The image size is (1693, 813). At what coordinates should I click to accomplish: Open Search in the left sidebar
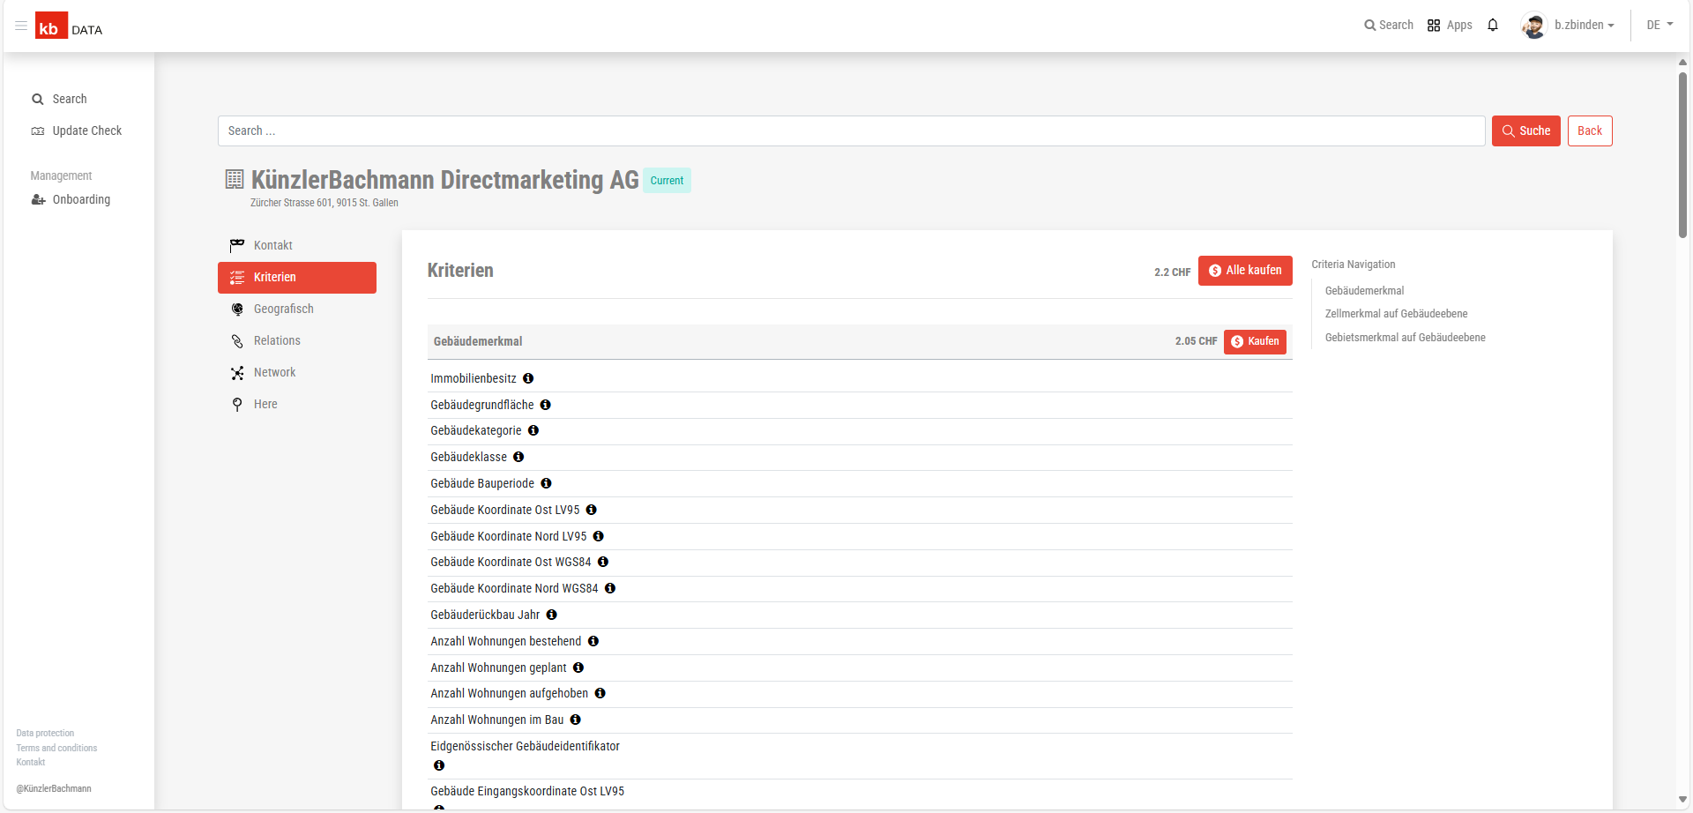(69, 99)
